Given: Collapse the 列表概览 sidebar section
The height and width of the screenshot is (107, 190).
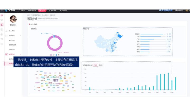Looking at the screenshot, I should (x=21, y=36).
